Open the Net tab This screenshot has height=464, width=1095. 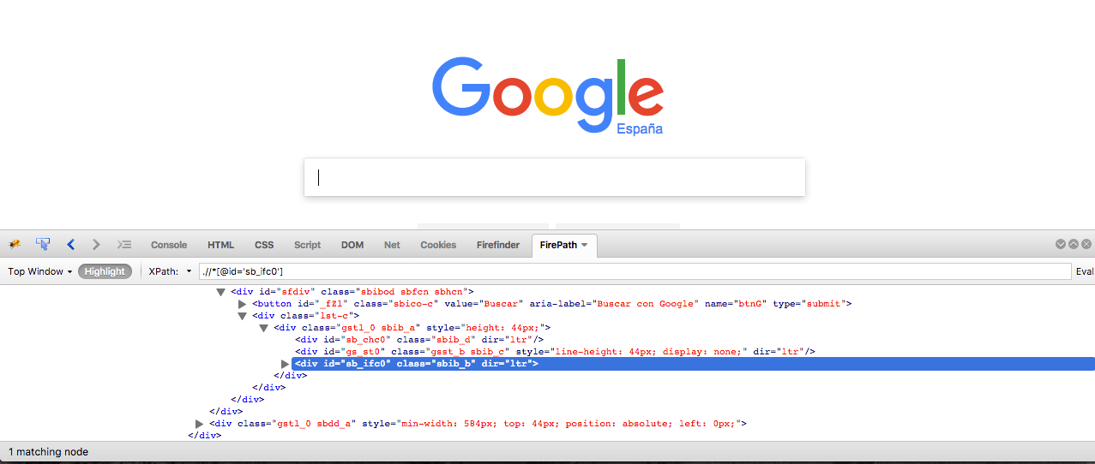(x=392, y=245)
